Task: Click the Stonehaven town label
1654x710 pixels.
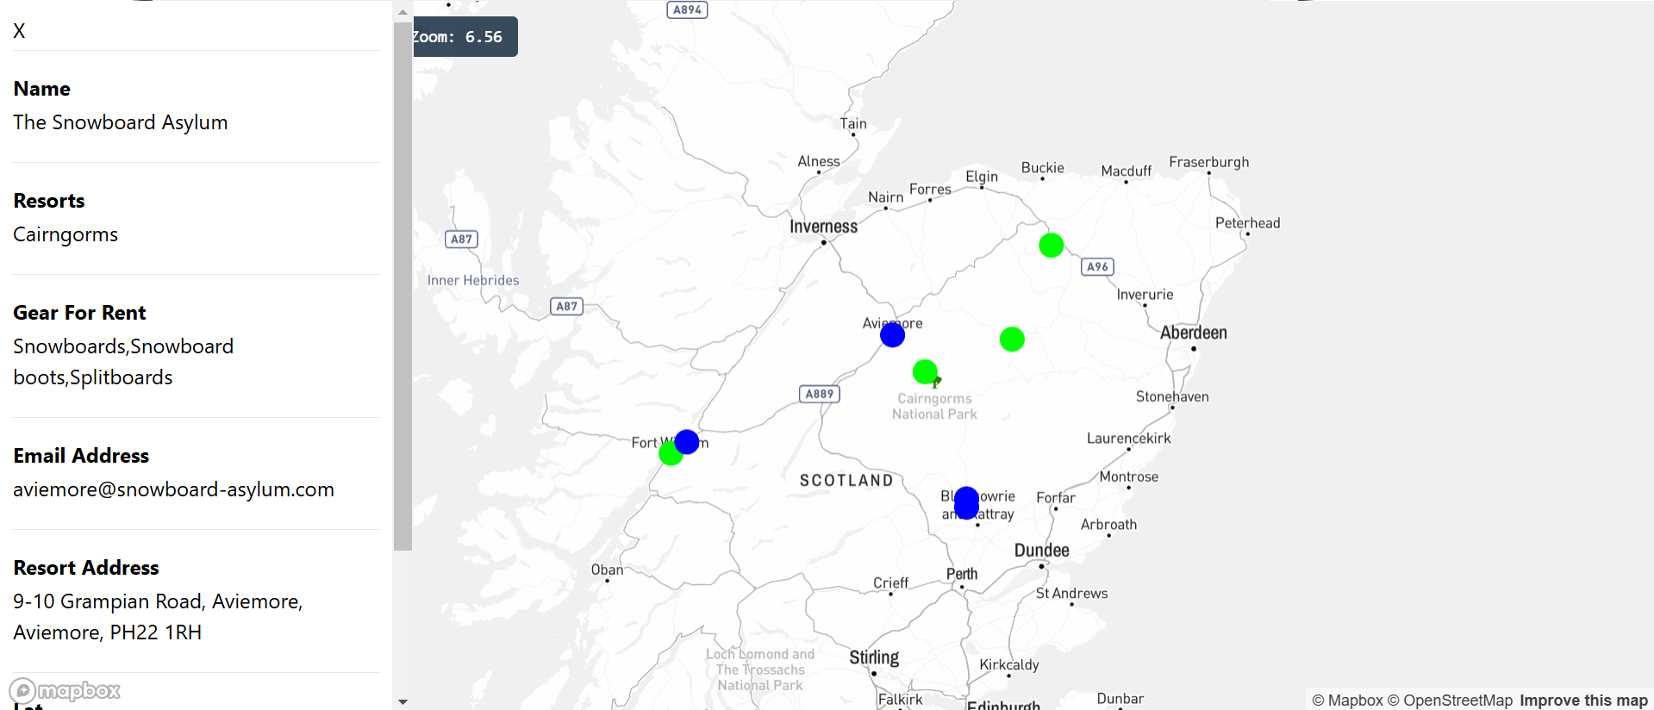Action: click(1172, 396)
